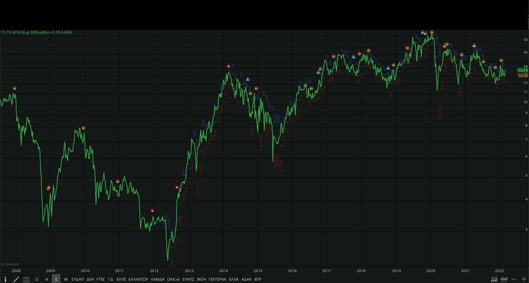Click the D marker in early 2022
This screenshot has height=283, width=529.
(x=501, y=60)
